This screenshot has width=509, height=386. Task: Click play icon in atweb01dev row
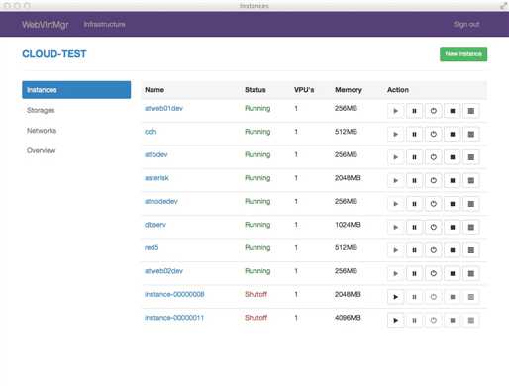[395, 111]
